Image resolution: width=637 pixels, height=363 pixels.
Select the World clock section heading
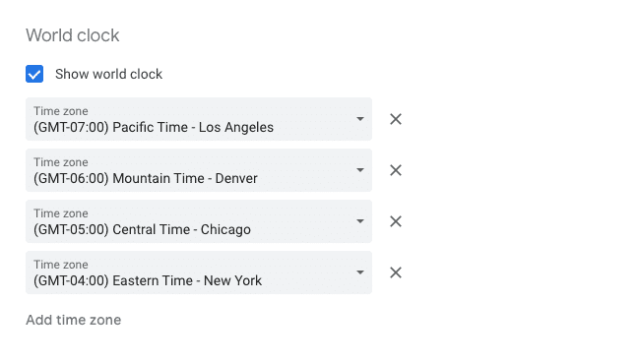click(x=73, y=35)
